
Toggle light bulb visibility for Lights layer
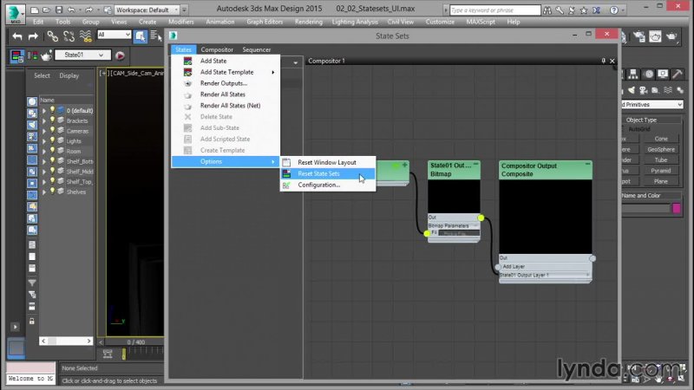click(53, 140)
